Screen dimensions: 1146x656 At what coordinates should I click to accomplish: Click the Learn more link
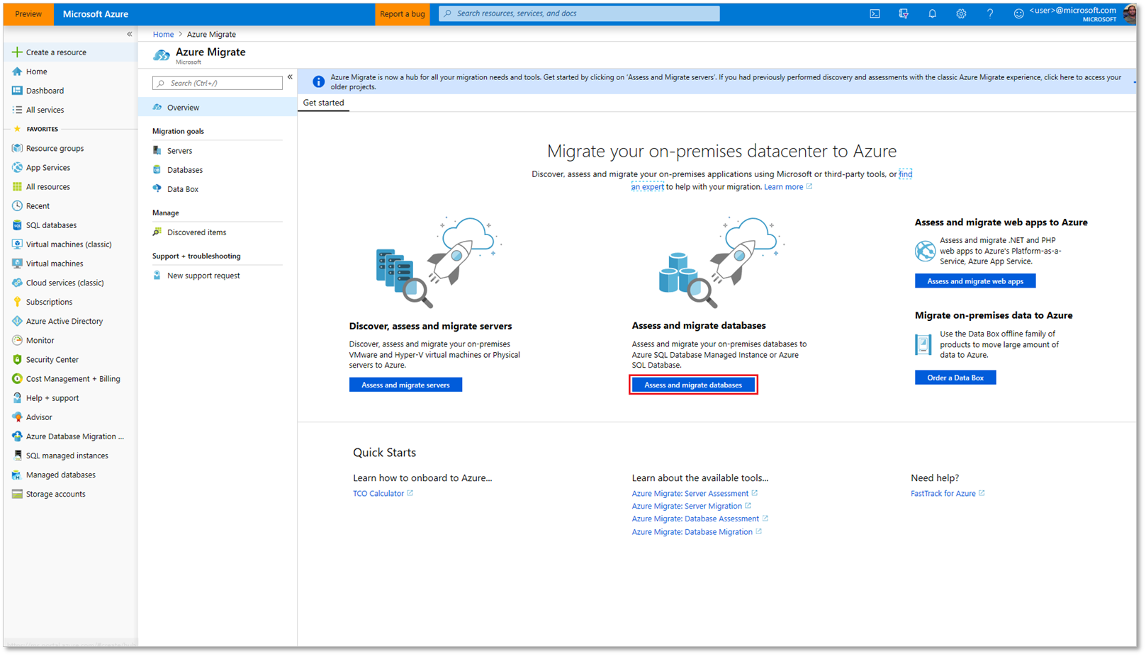pyautogui.click(x=784, y=187)
